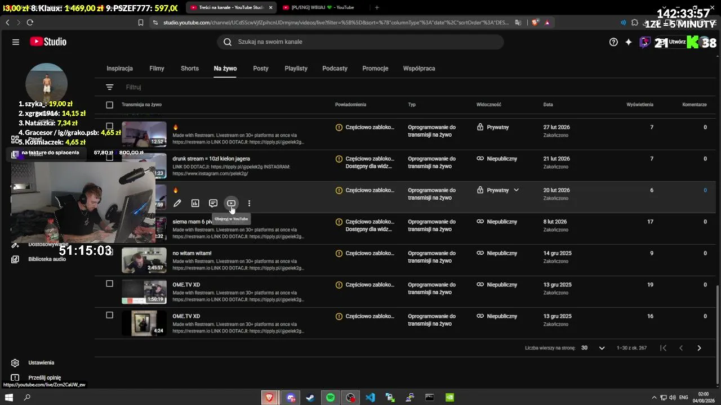Select the Na żywo tab
This screenshot has height=405, width=721.
[225, 69]
